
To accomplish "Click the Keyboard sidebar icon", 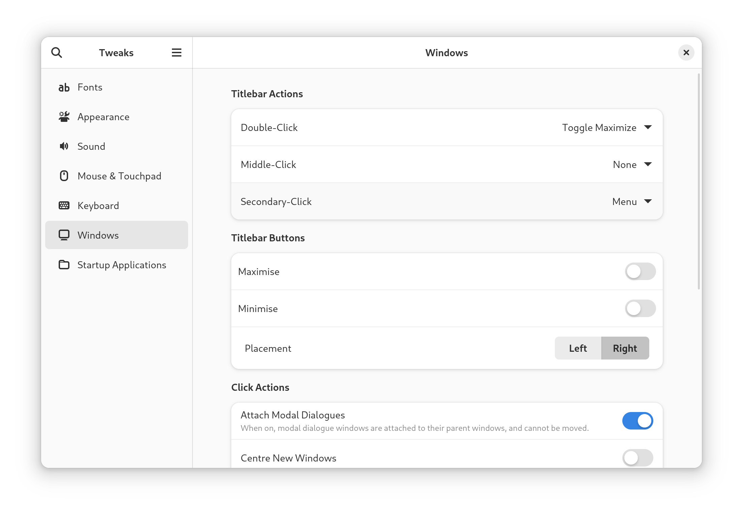I will [x=64, y=205].
